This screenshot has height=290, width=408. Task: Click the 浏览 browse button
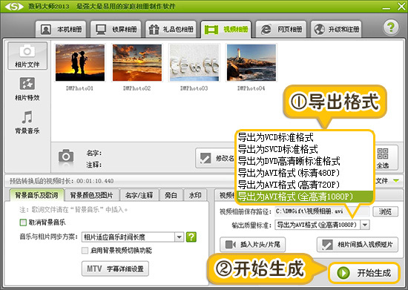pos(385,211)
